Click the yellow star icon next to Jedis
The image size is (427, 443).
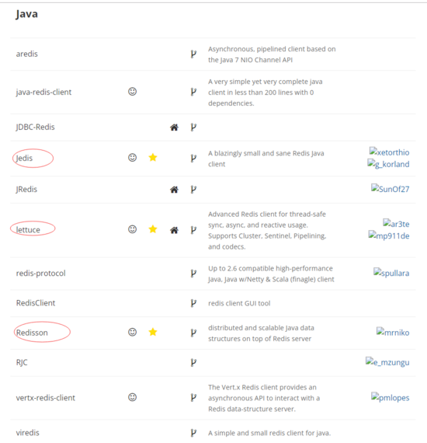(153, 157)
